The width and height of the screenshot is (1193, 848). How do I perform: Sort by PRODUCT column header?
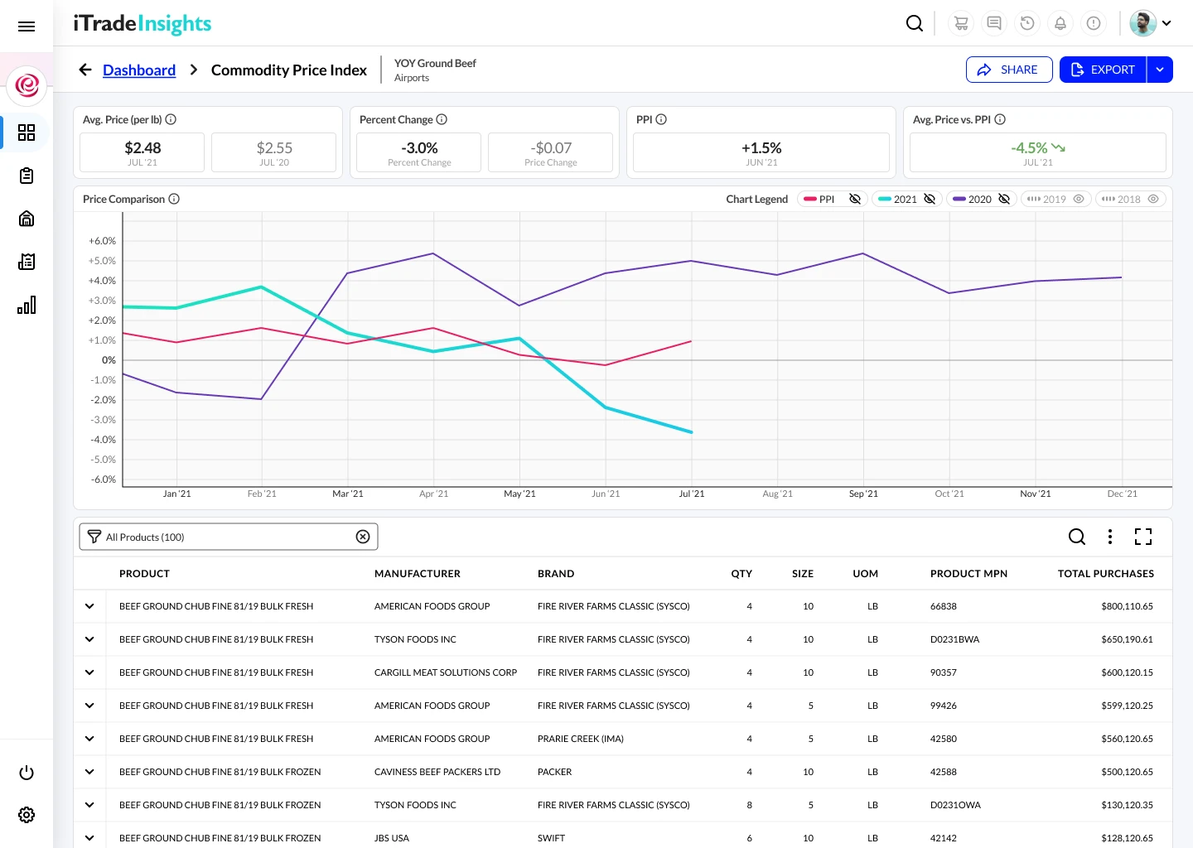(x=144, y=573)
